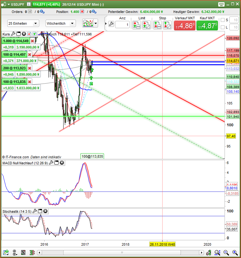
Task: Click the scroll right arrow of time scrollbar
Action: click(201, 252)
